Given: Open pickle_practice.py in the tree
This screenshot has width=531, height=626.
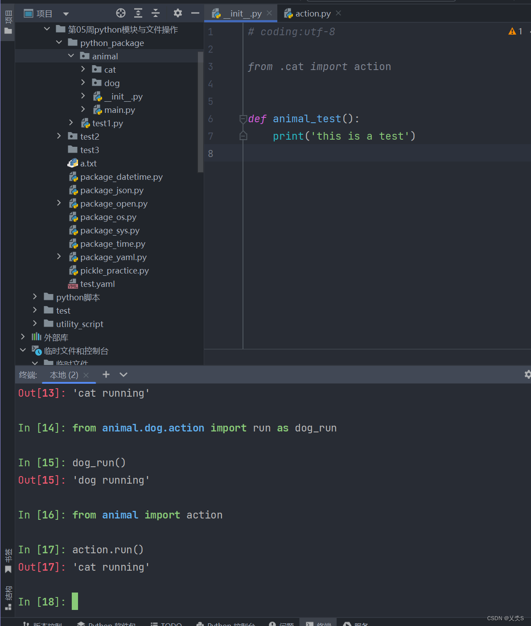Looking at the screenshot, I should coord(115,270).
